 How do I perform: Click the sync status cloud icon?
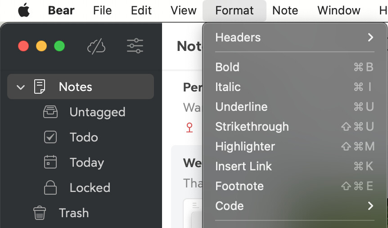tap(96, 46)
